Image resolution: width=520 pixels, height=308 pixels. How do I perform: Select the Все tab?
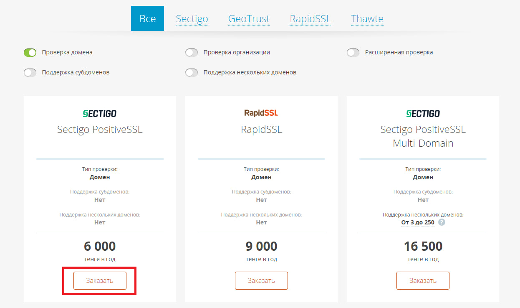pyautogui.click(x=147, y=18)
